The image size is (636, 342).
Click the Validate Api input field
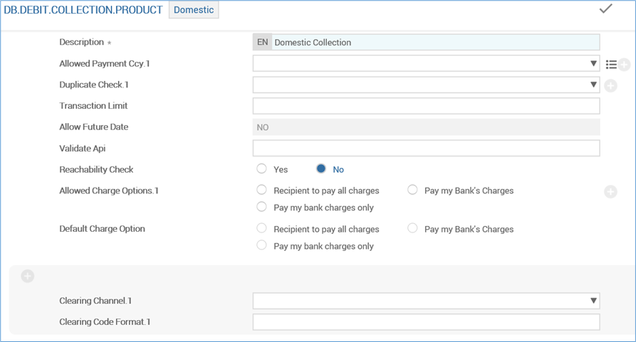click(x=426, y=148)
